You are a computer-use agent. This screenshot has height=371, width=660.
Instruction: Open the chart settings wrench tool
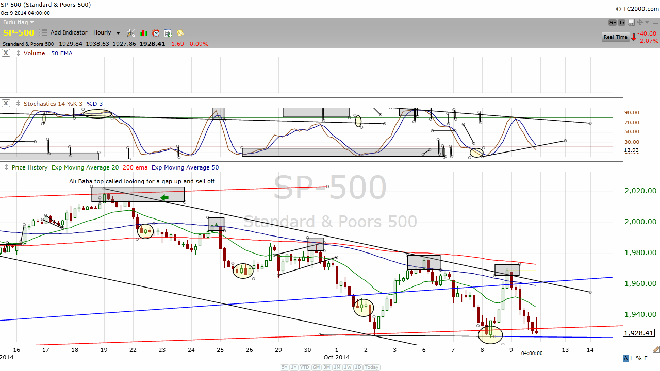point(130,33)
